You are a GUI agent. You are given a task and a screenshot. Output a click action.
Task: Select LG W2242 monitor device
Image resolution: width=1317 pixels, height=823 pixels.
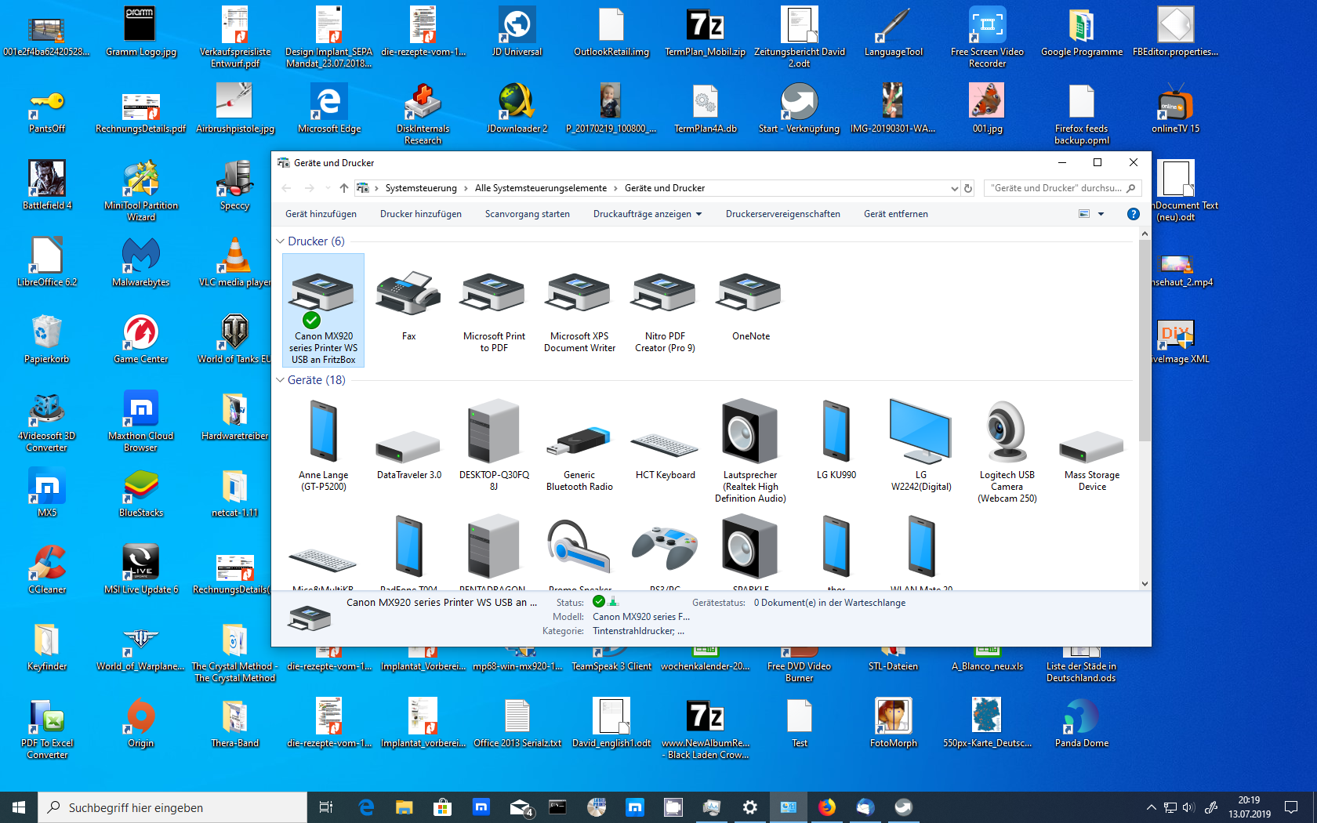pos(921,444)
